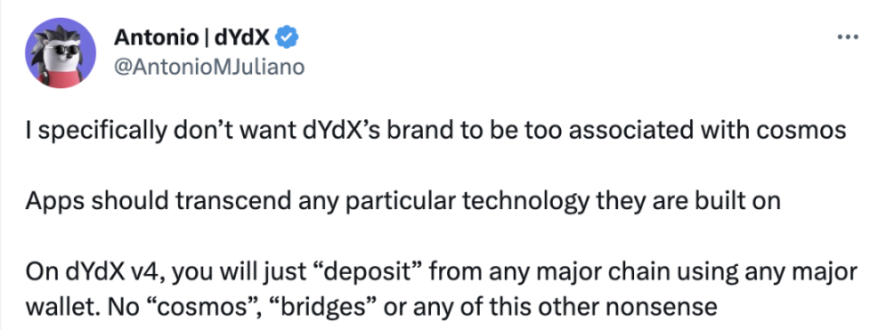Open the three-dot more options menu
This screenshot has width=878, height=330.
[847, 38]
